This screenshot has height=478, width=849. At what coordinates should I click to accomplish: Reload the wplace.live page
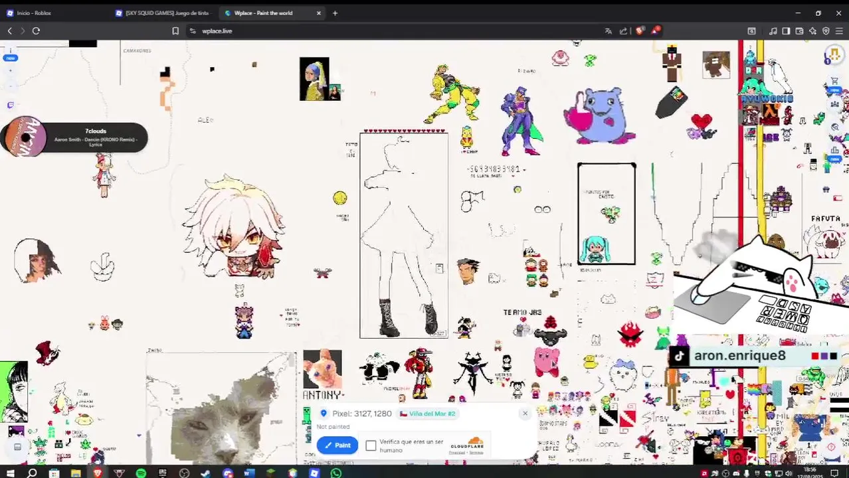click(x=36, y=31)
